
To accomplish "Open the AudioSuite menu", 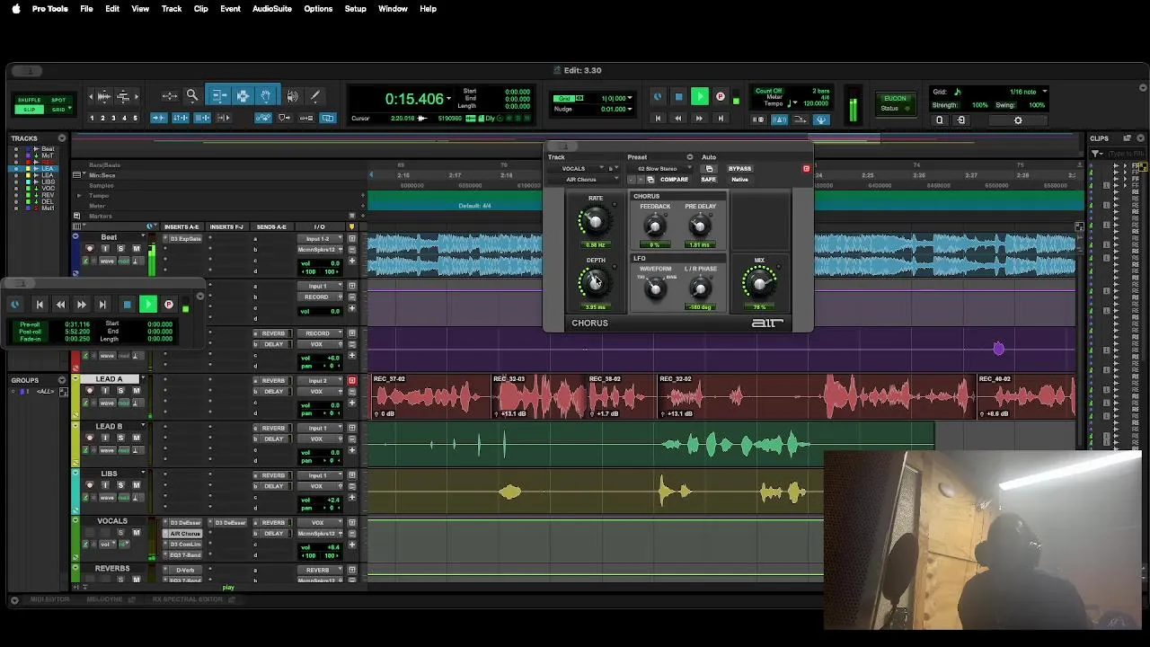I will point(271,9).
